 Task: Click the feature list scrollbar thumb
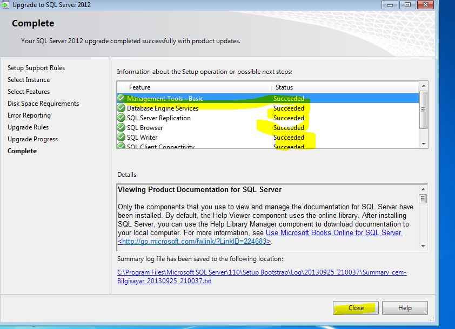click(423, 109)
